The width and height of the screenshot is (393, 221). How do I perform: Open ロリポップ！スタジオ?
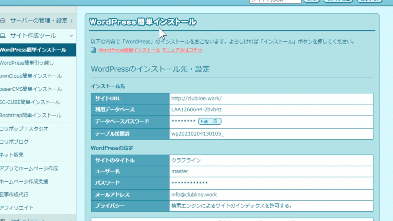[x=24, y=129]
